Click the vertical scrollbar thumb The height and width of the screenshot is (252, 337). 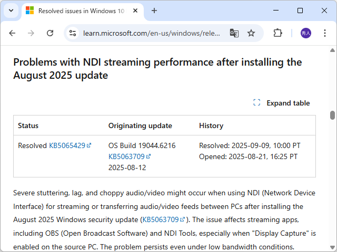tap(332, 115)
